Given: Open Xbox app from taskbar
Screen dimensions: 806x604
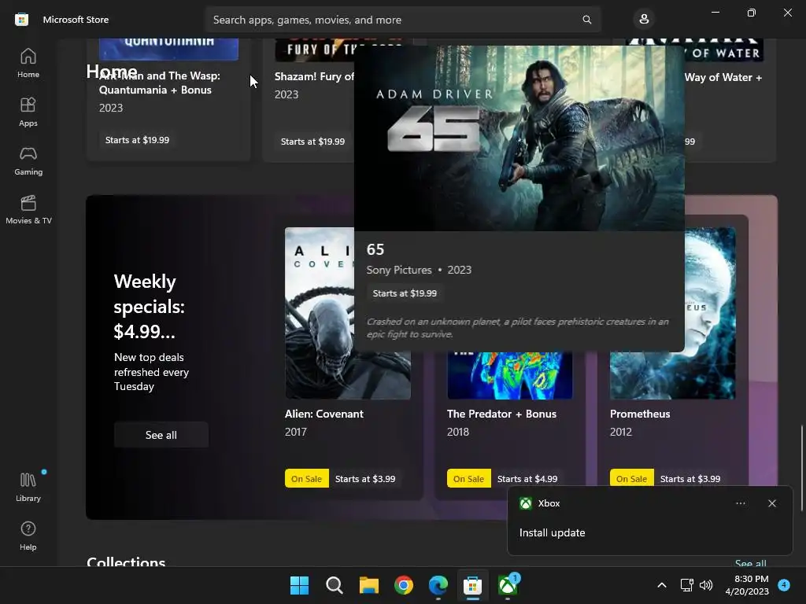Looking at the screenshot, I should tap(508, 585).
